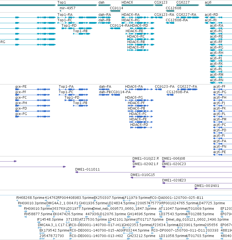This screenshot has width=232, height=240.
Task: Select the HDAC6-PD protein label
Action: click(x=139, y=125)
